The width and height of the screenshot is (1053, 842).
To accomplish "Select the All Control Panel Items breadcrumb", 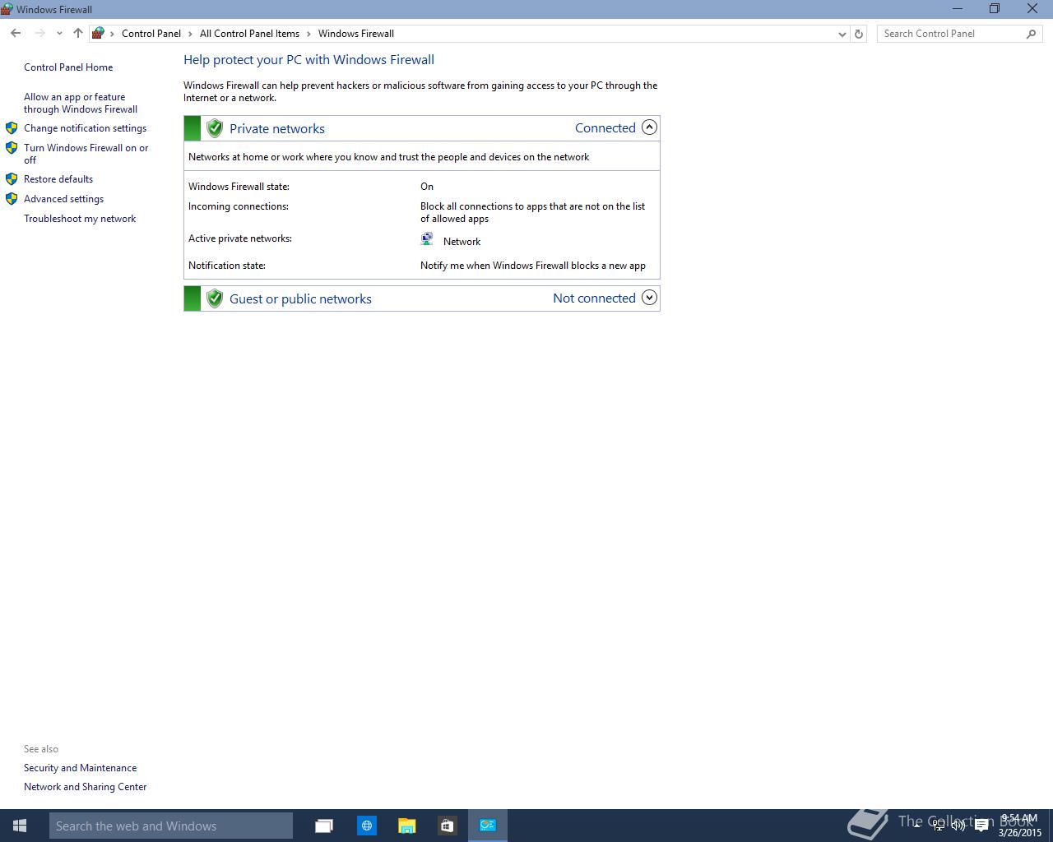I will point(249,34).
